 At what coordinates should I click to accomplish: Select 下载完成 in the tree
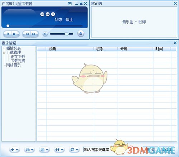coord(18,61)
